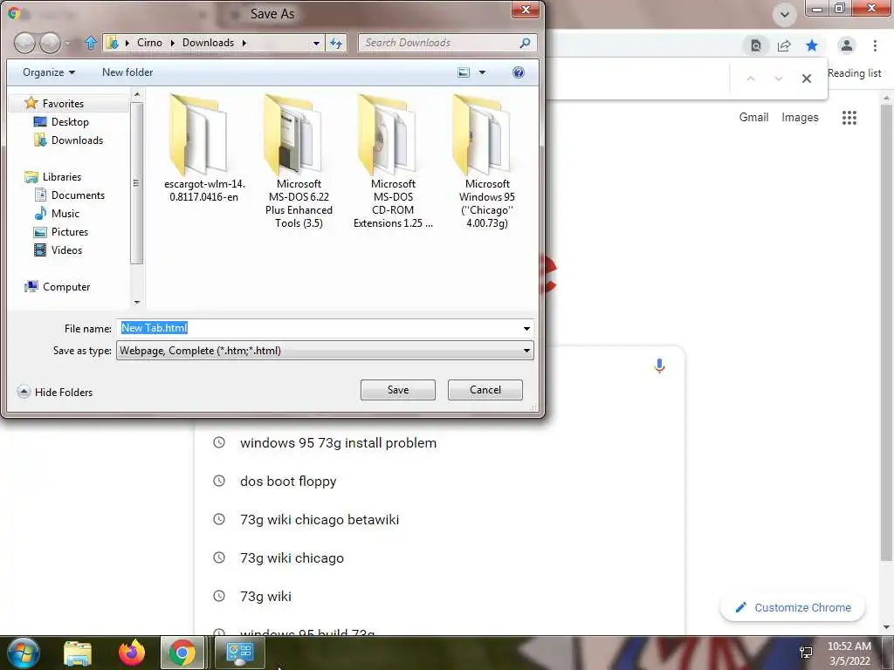Open Images link on Google page
This screenshot has height=670, width=894.
(800, 118)
